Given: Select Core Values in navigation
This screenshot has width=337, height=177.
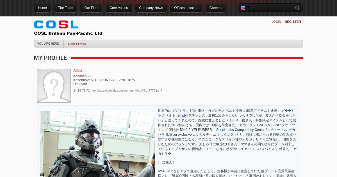Looking at the screenshot, I should coord(119,8).
